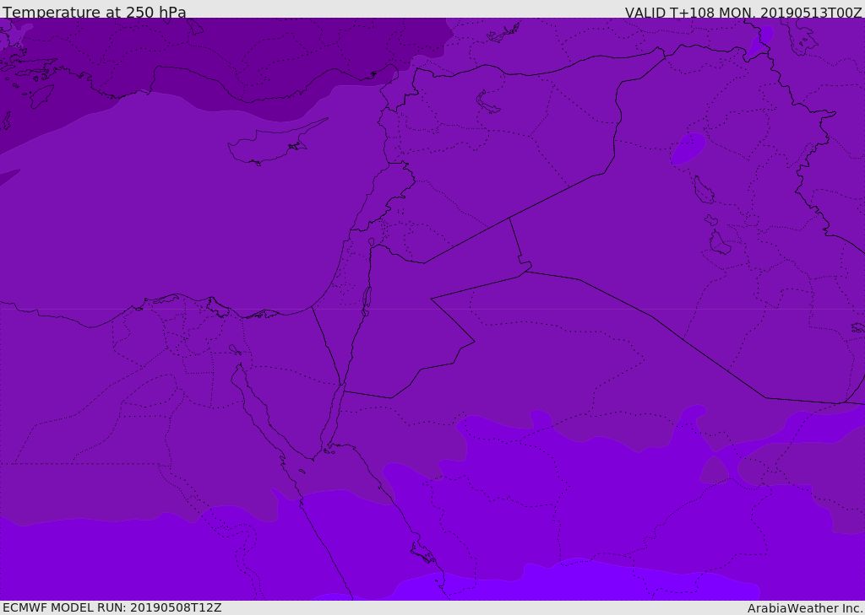Click the Jordan–Iraq–Saudi border junction

coord(525,271)
